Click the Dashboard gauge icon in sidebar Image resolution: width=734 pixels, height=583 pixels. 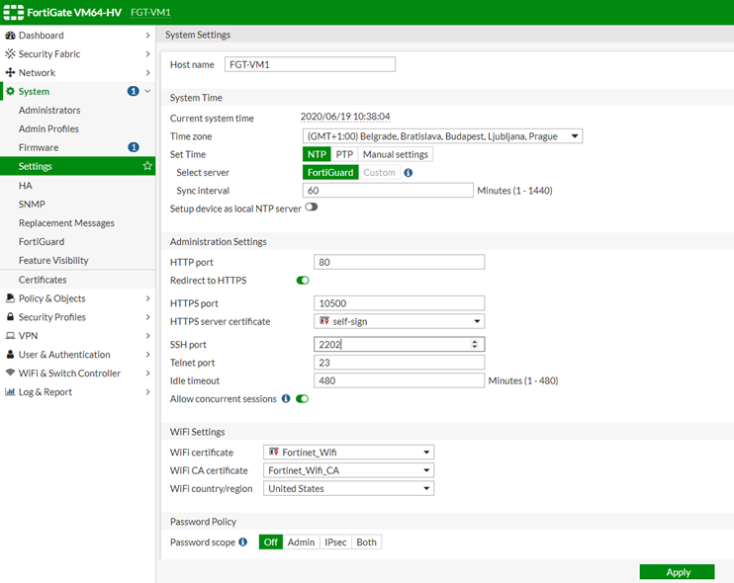coord(10,36)
